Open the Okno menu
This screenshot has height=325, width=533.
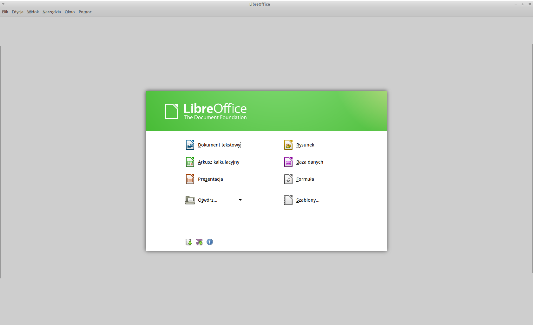point(70,12)
